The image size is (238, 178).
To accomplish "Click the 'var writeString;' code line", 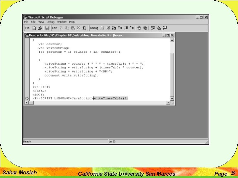I will click(54, 48).
